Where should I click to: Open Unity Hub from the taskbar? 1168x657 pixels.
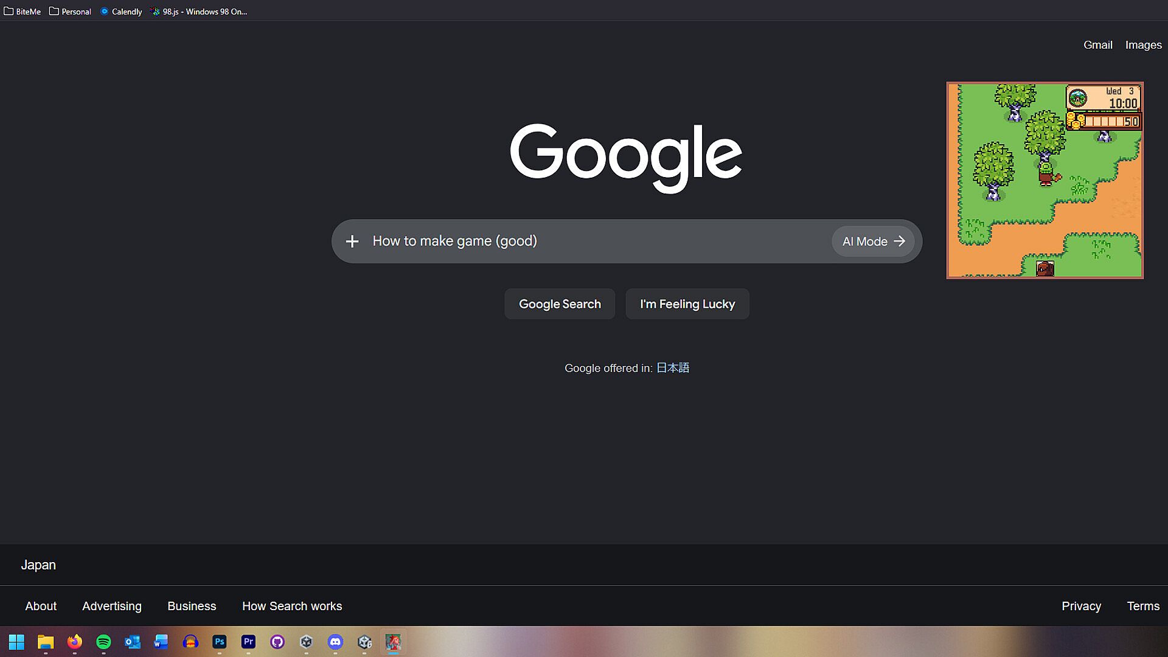[x=306, y=642]
